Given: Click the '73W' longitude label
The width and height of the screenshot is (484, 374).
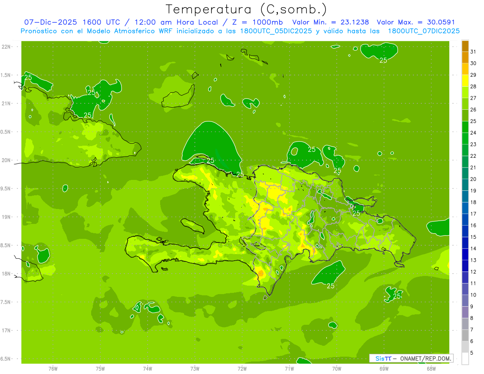Looking at the screenshot, I should [x=195, y=368].
